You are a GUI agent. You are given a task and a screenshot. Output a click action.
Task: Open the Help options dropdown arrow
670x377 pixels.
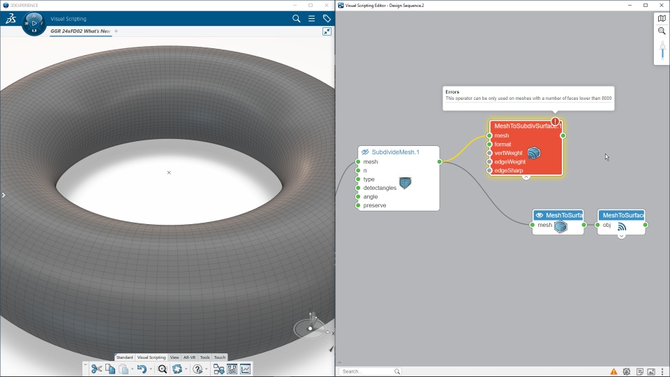[207, 369]
